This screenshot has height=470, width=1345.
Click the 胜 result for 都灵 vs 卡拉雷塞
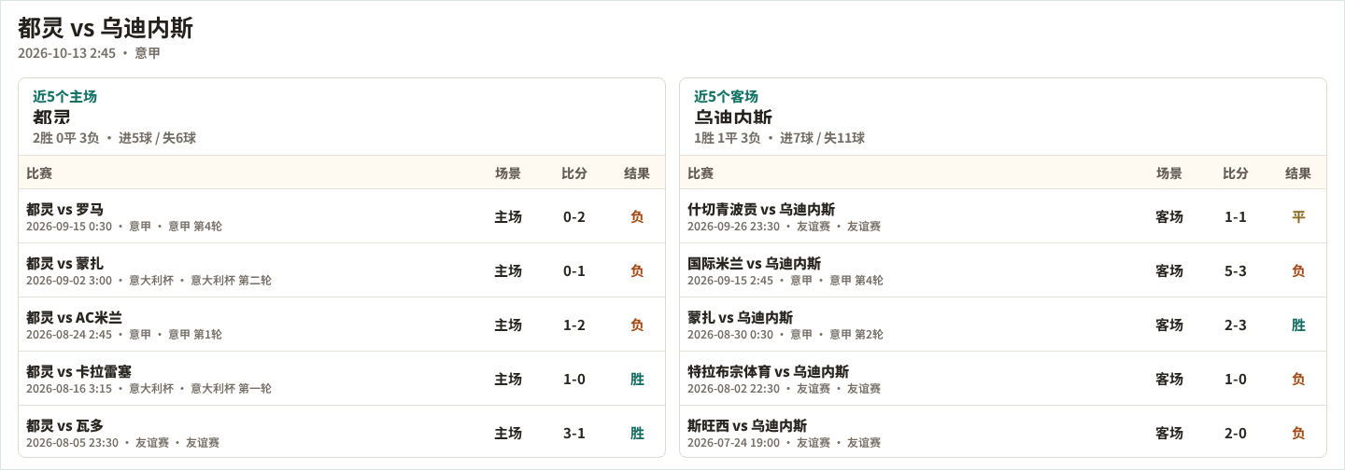click(637, 379)
